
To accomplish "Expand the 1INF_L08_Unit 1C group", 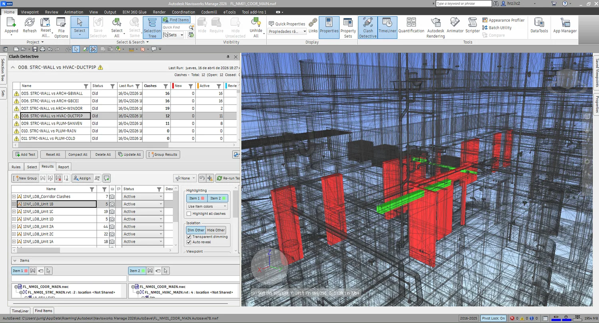I will coord(14,212).
